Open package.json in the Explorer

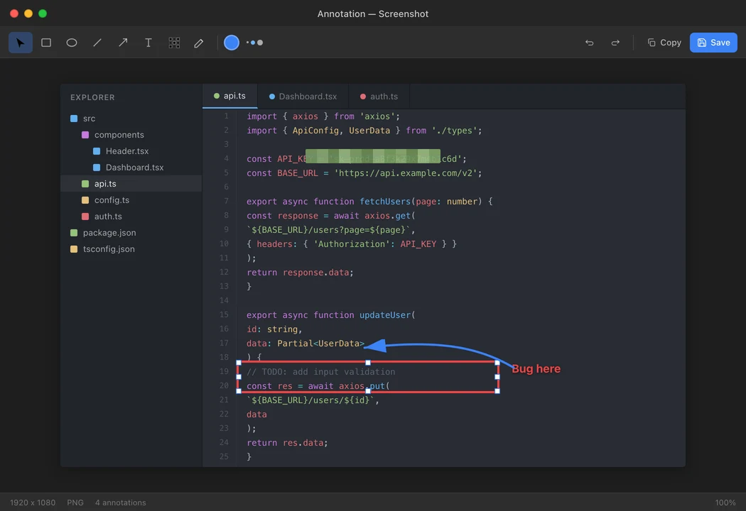tap(131, 233)
